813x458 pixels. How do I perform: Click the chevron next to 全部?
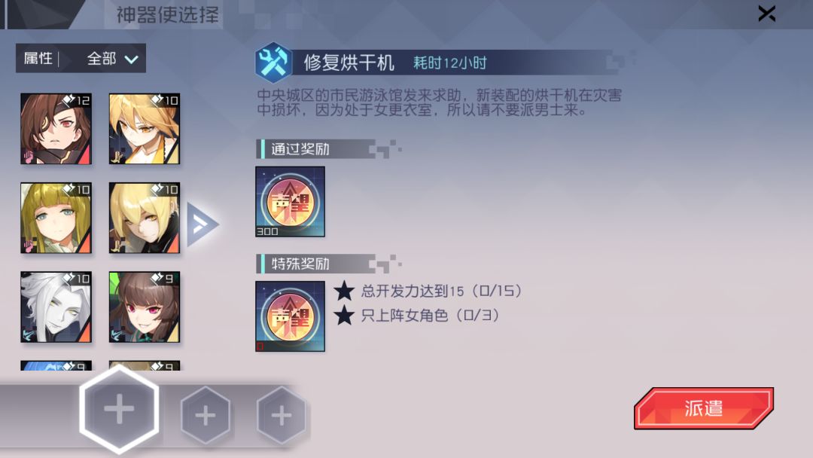131,59
